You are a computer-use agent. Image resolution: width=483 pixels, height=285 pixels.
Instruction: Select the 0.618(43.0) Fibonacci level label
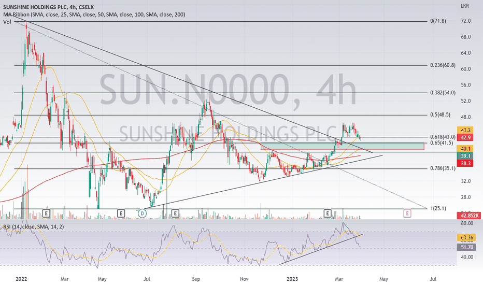coord(443,137)
